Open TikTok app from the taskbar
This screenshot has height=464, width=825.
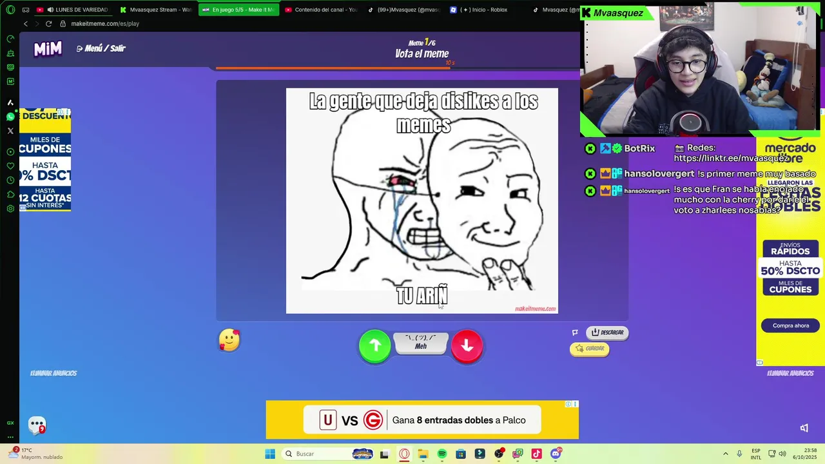(x=536, y=454)
